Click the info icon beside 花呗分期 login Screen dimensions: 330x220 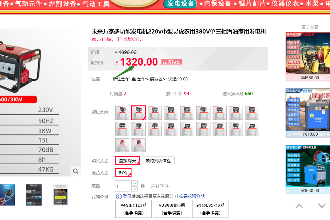119,196
